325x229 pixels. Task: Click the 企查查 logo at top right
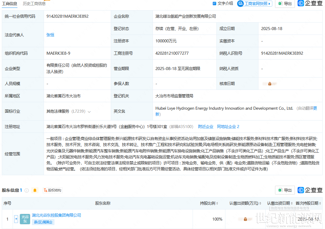pyautogui.click(x=310, y=3)
